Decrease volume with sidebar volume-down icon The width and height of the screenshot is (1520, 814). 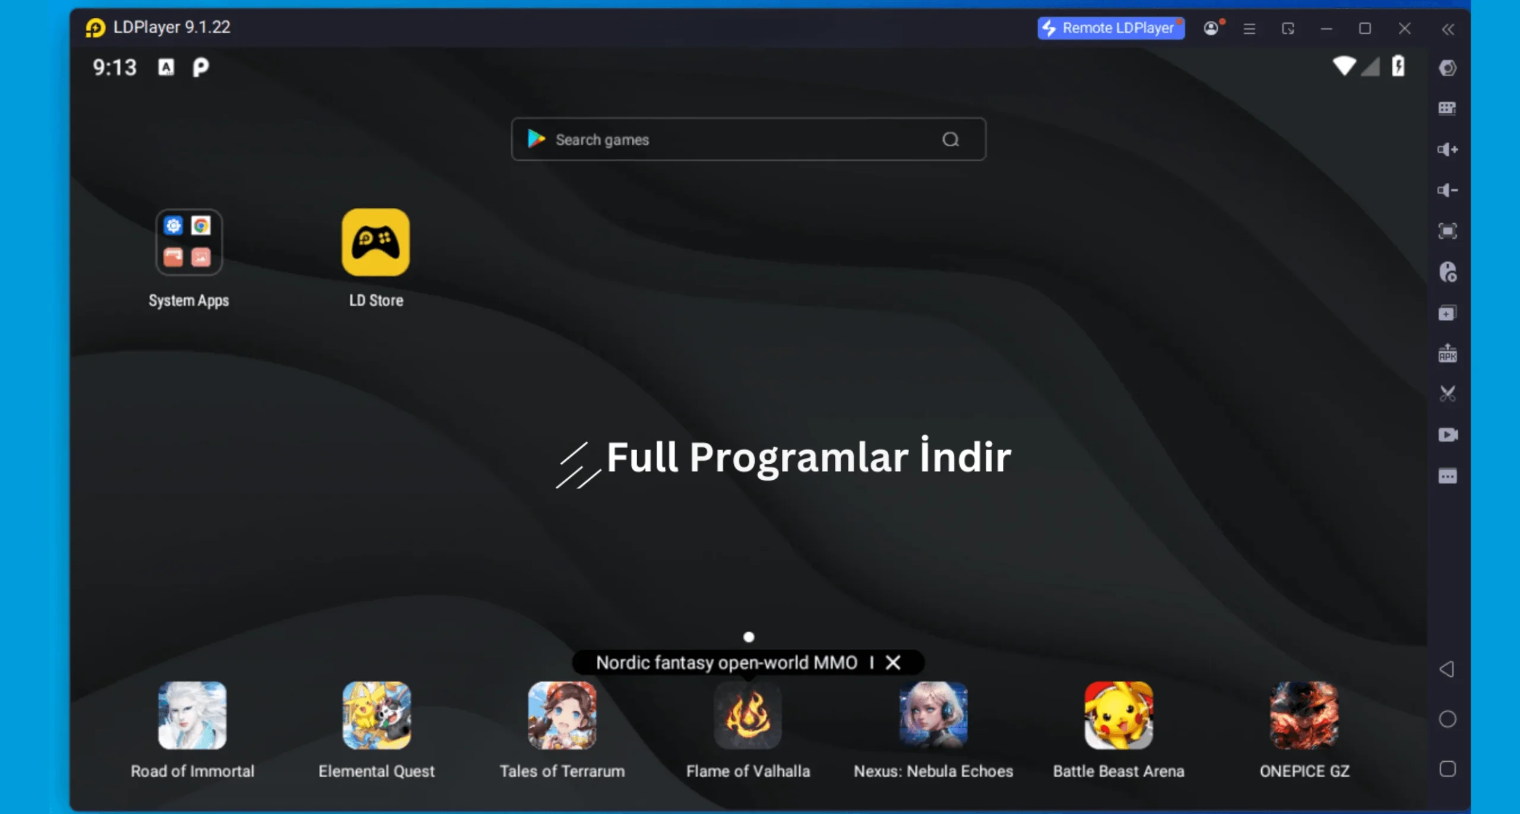click(1448, 190)
